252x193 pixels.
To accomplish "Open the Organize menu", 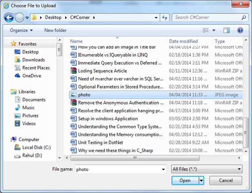I will 21,30.
